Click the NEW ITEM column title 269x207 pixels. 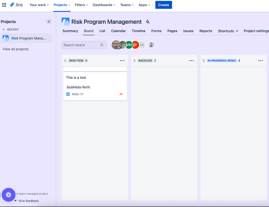76,61
